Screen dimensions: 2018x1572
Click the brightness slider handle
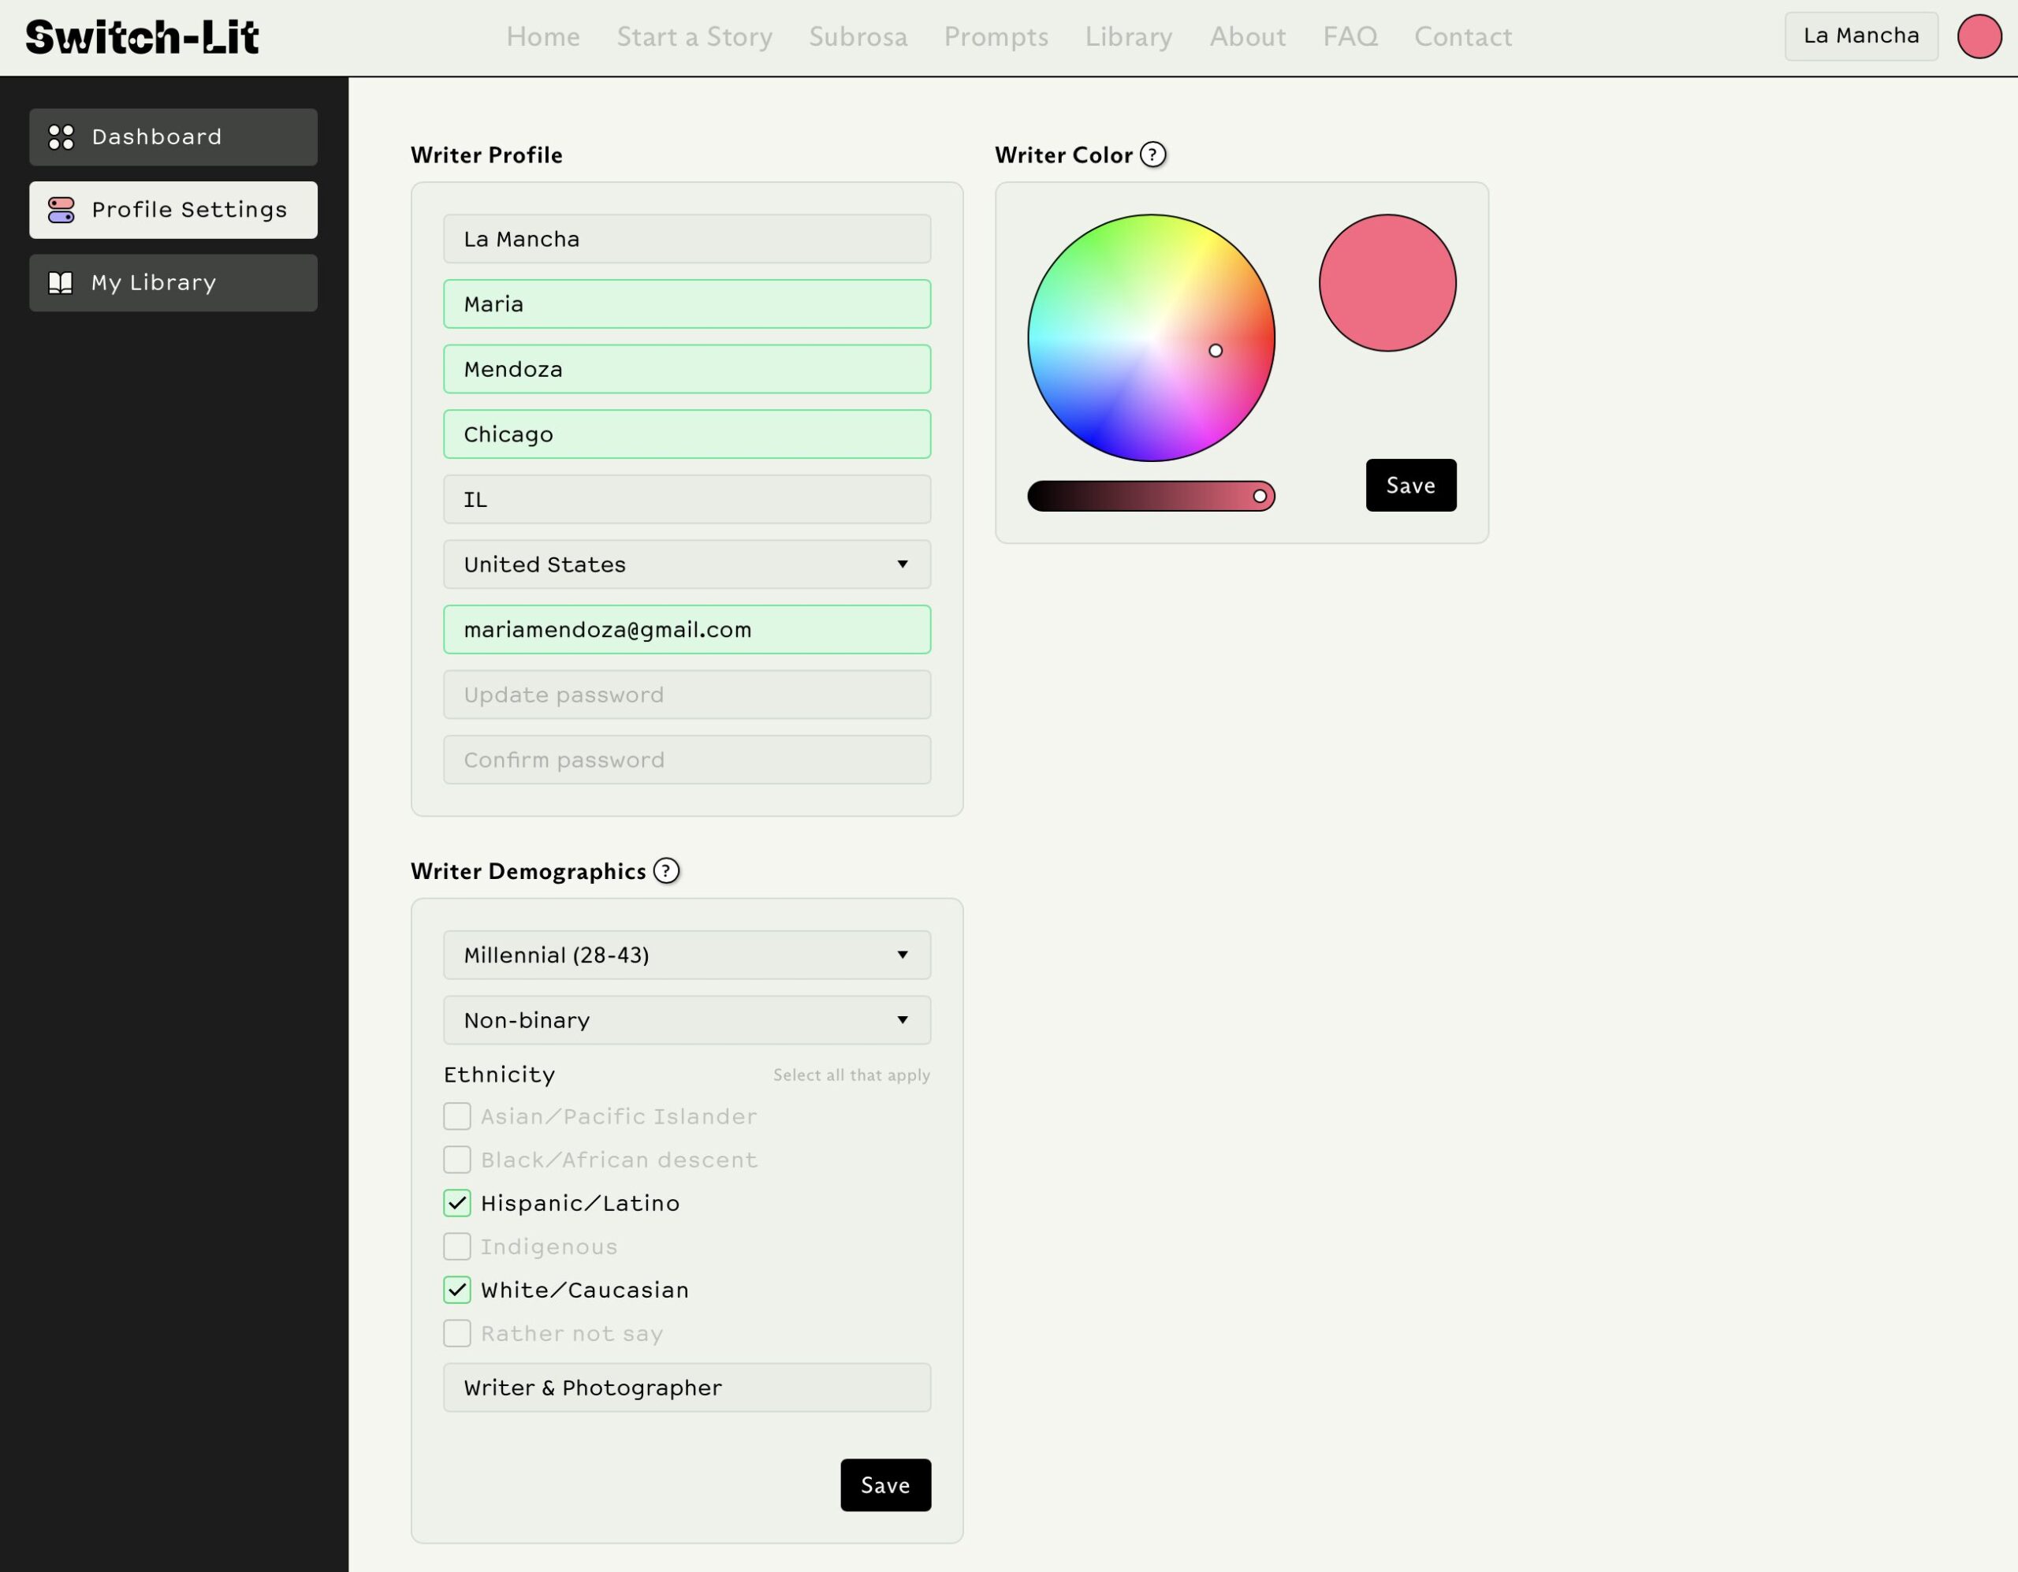tap(1260, 496)
